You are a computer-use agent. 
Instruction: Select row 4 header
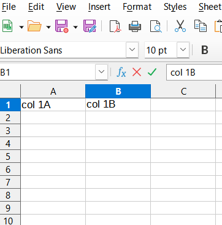coord(10,143)
